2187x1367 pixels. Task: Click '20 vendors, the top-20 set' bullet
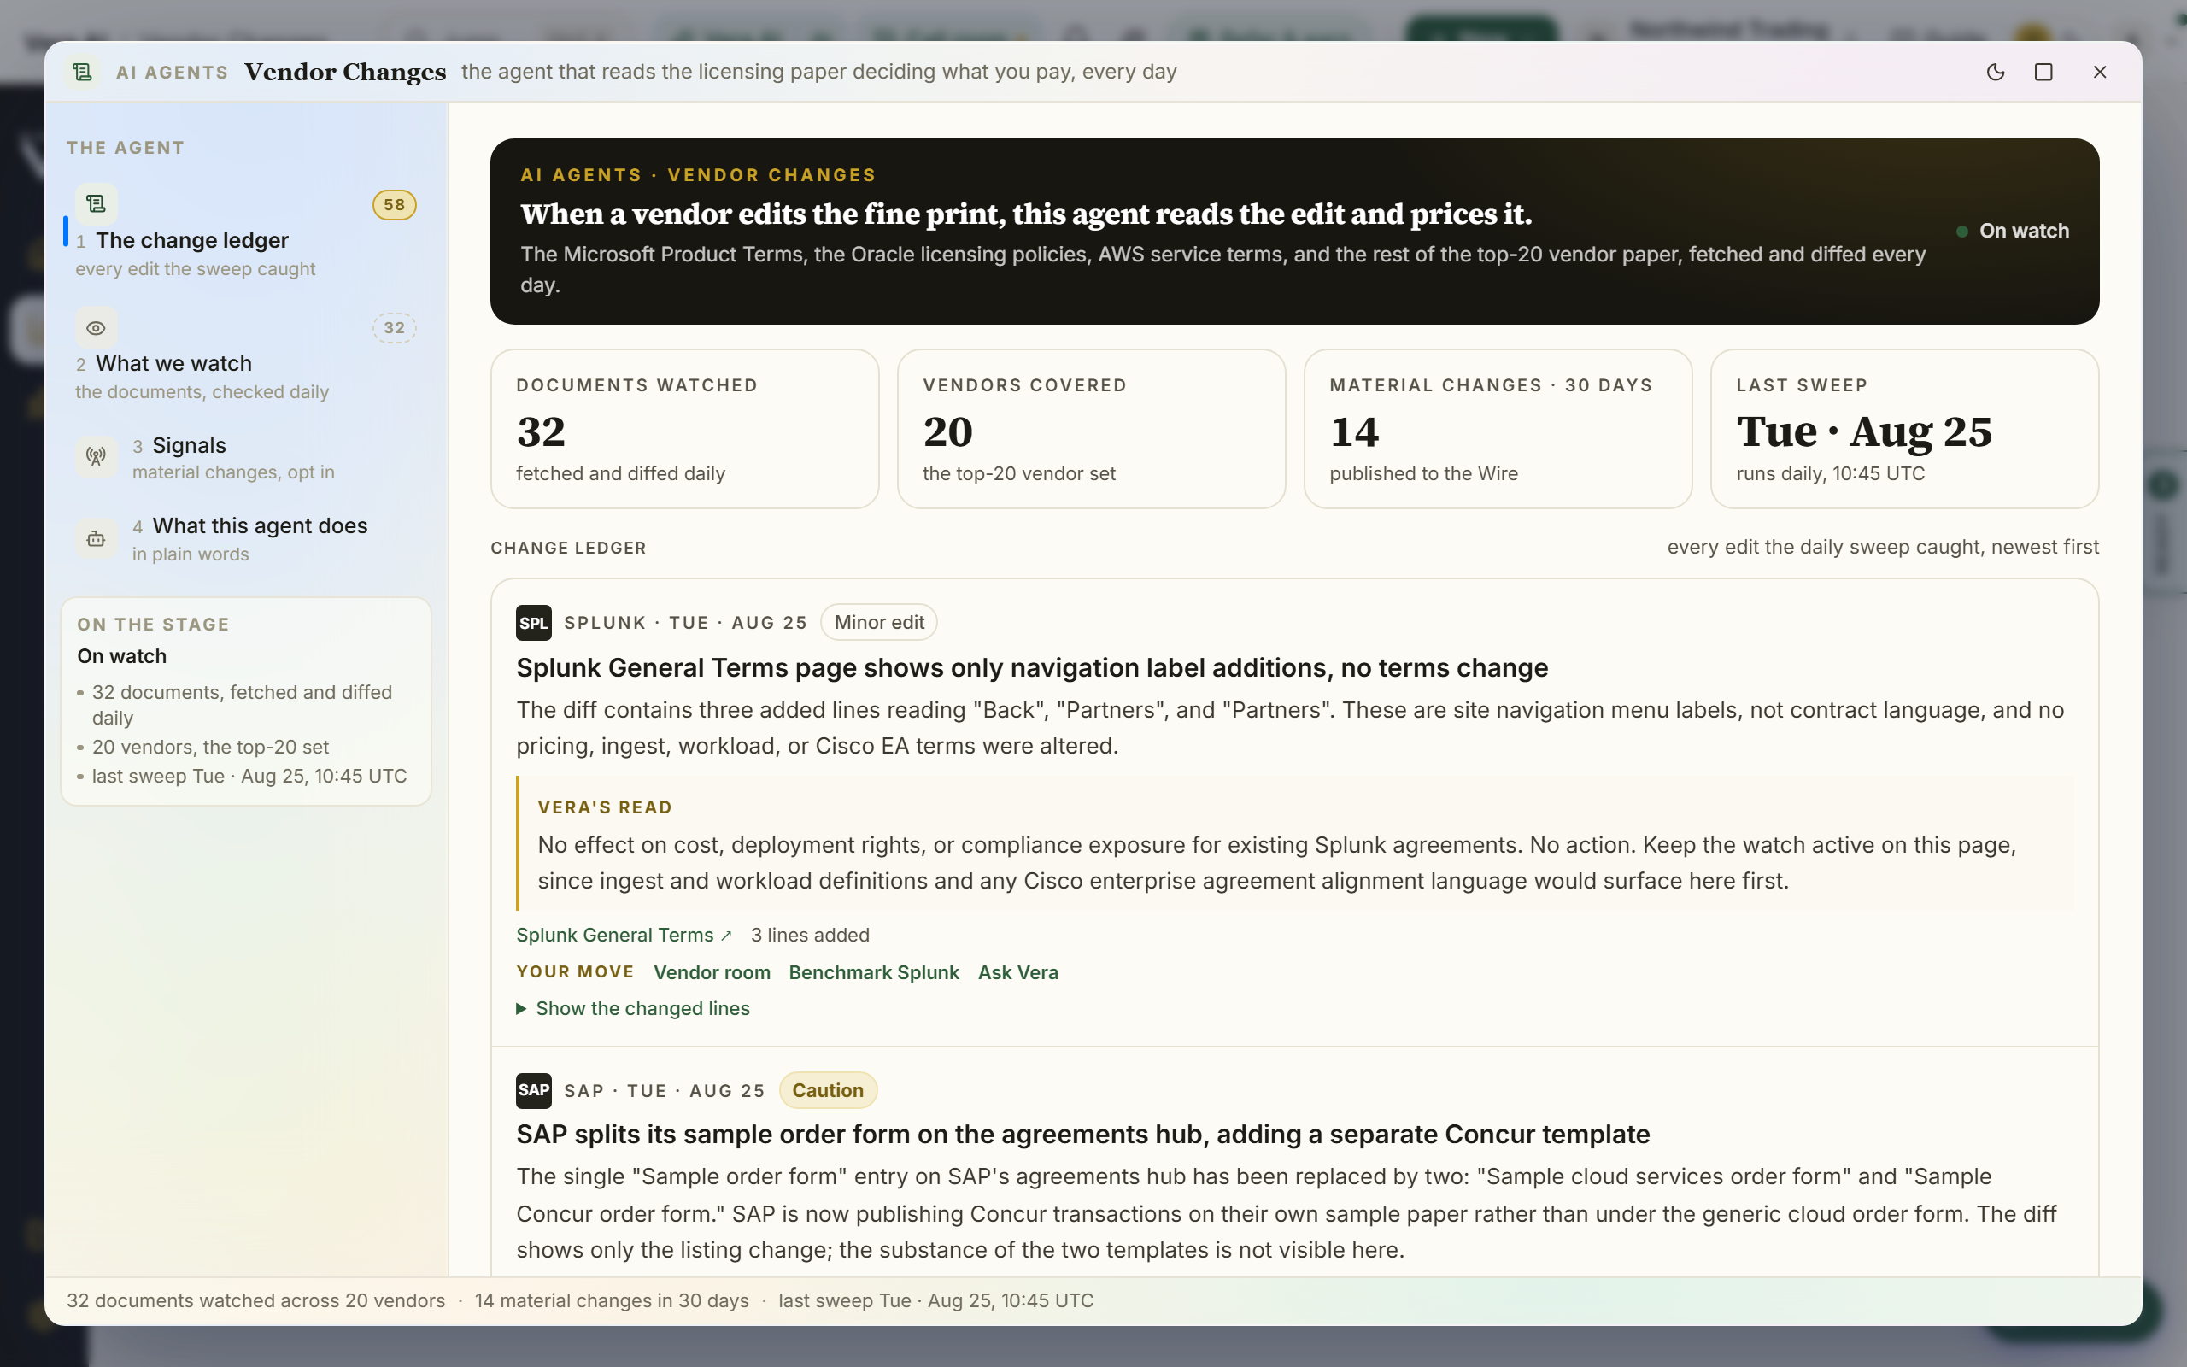click(x=210, y=748)
